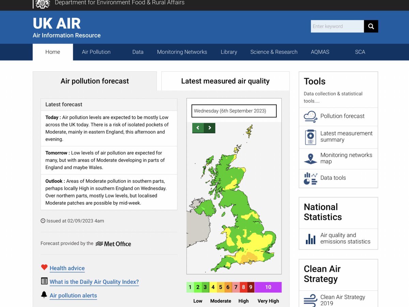The height and width of the screenshot is (307, 409).
Task: Click the Air quality statistics bar icon
Action: [310, 239]
